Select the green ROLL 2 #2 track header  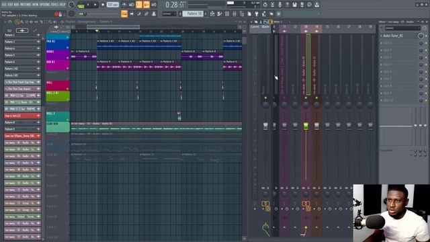pos(58,96)
